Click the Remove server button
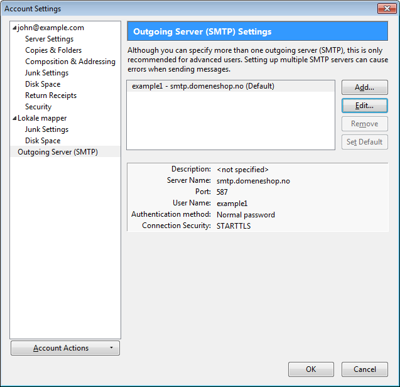400x387 pixels. (364, 124)
